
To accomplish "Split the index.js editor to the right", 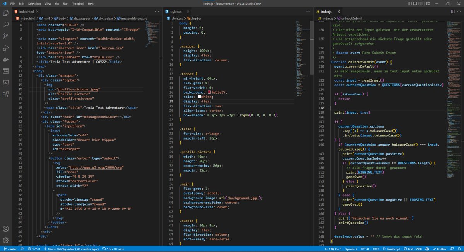I will [452, 12].
